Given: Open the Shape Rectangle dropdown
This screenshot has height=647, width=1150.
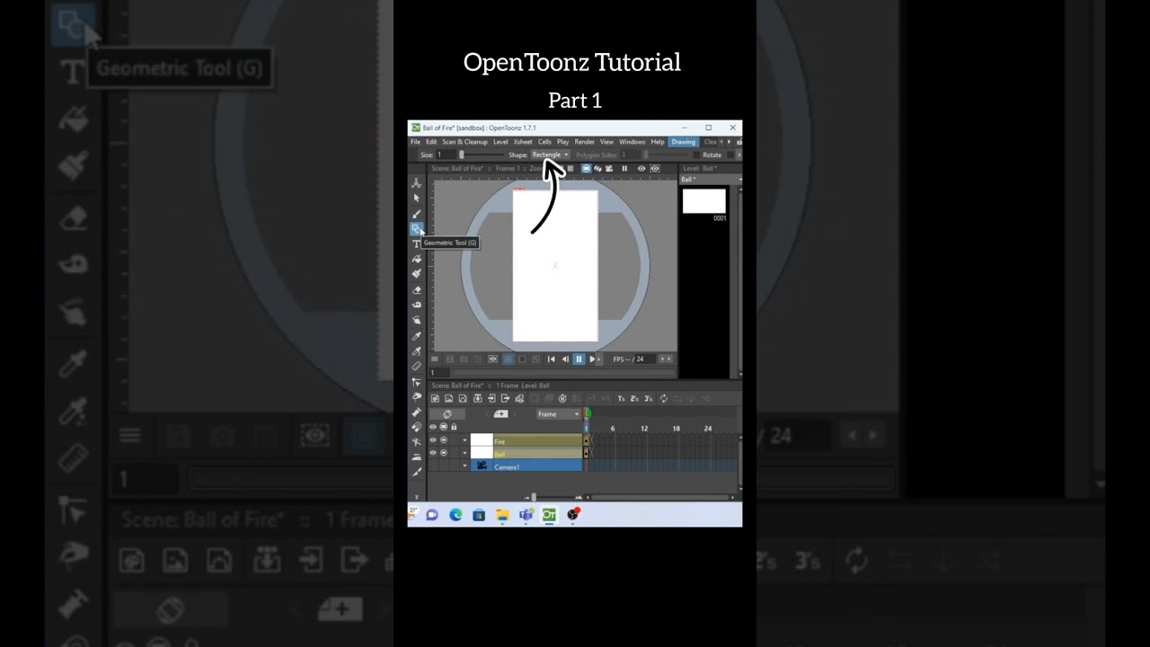Looking at the screenshot, I should click(550, 155).
